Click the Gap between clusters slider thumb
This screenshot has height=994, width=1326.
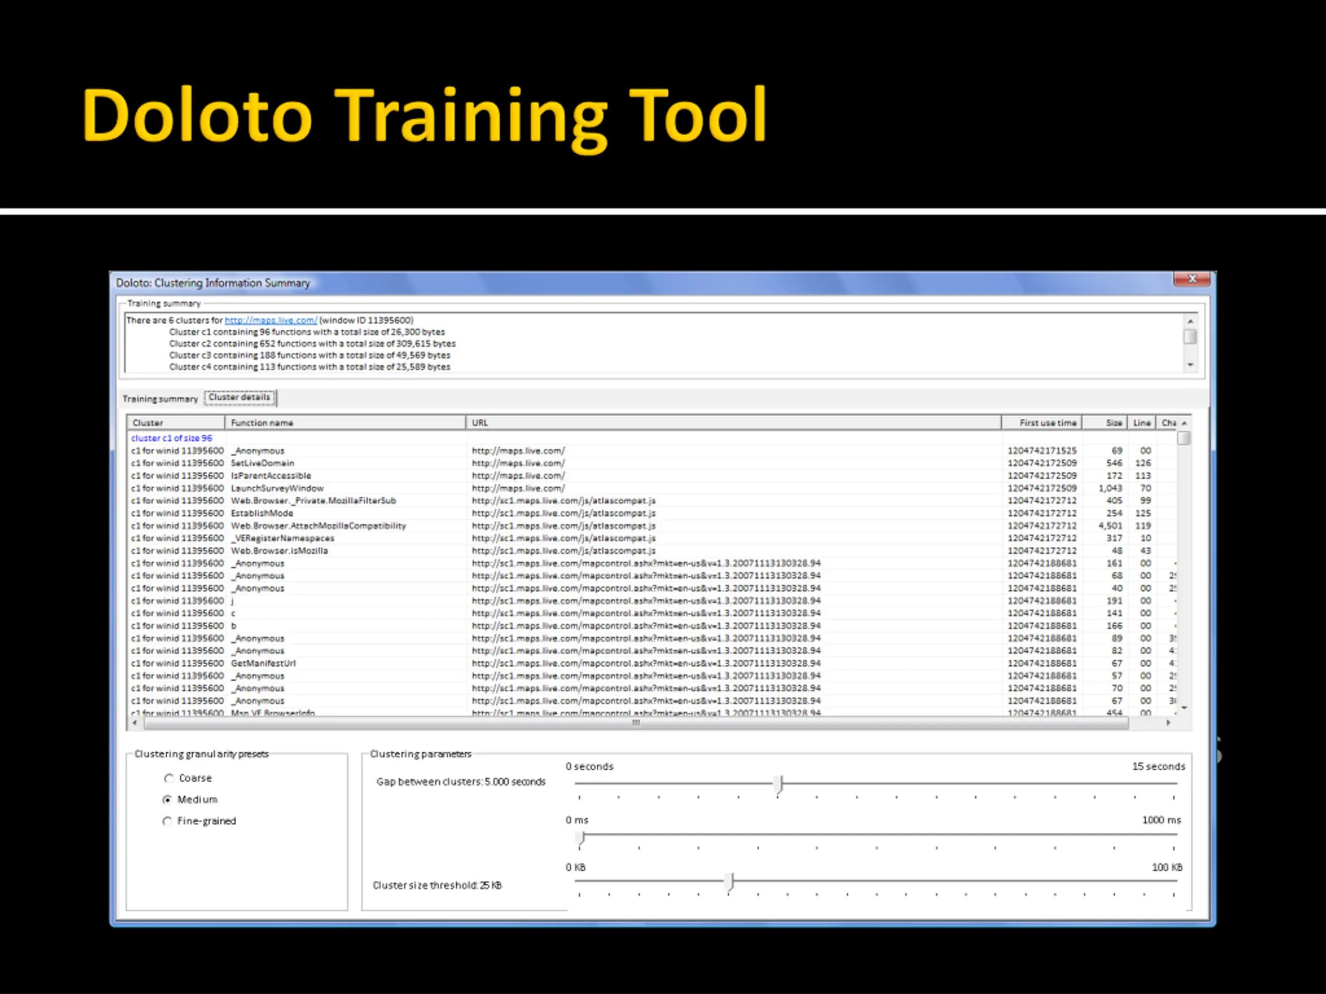pyautogui.click(x=778, y=784)
